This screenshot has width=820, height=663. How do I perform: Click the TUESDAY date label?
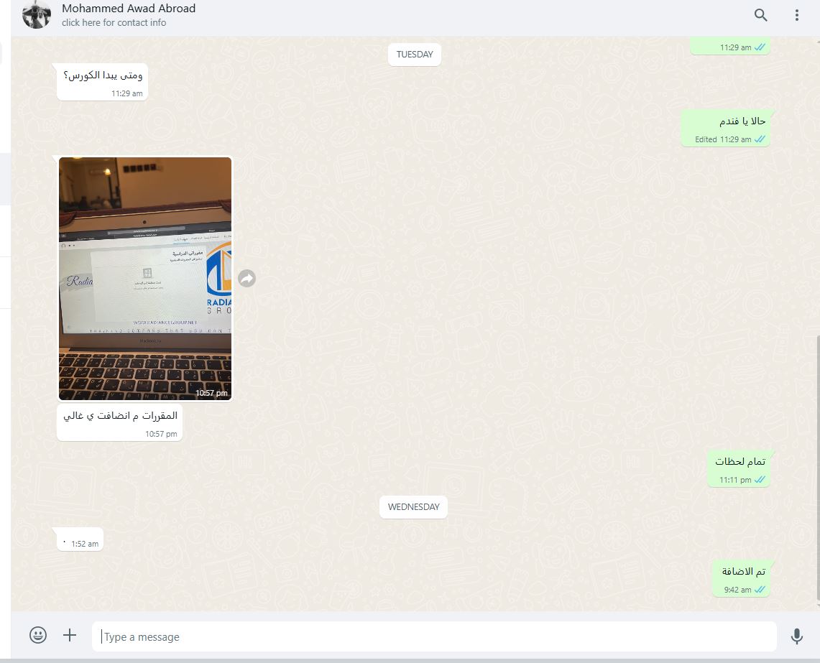pyautogui.click(x=415, y=55)
